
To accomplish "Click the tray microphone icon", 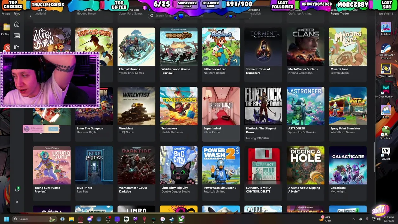I will pyautogui.click(x=367, y=219).
